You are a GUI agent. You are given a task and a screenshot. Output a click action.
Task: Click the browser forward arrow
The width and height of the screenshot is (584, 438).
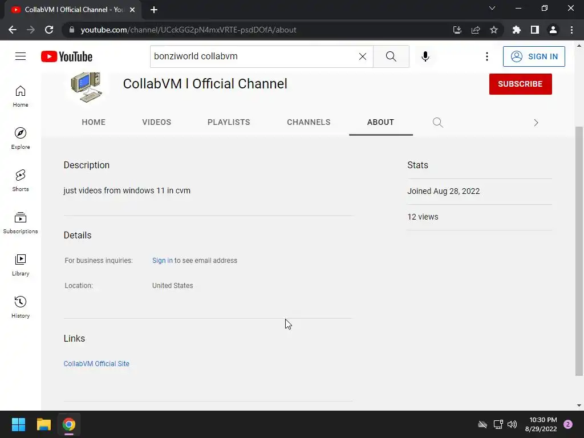pos(31,30)
